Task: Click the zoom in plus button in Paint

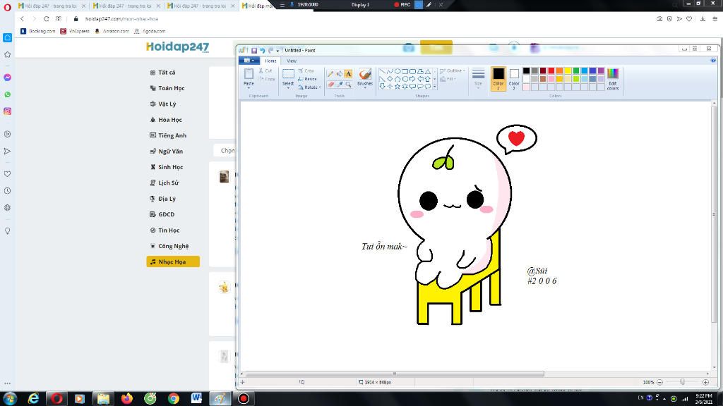Action: point(705,382)
